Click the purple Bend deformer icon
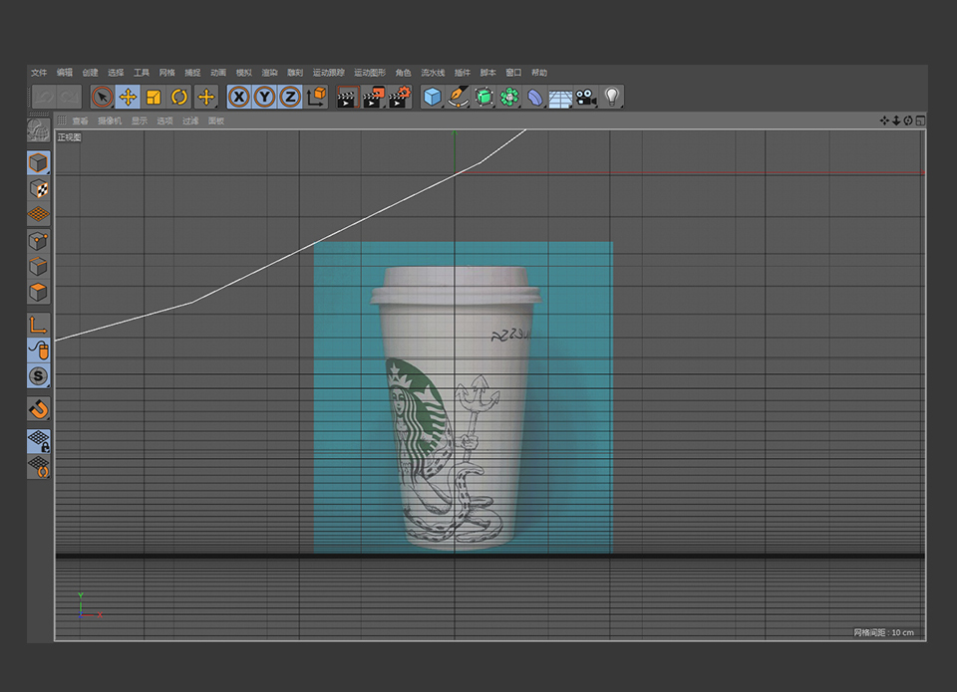The width and height of the screenshot is (957, 692). (x=534, y=97)
